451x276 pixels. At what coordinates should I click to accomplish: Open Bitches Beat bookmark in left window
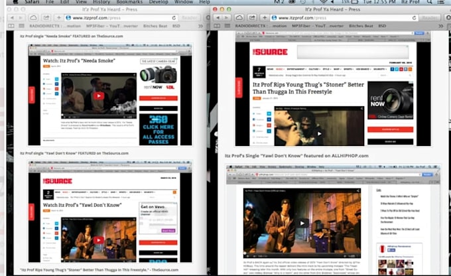155,26
